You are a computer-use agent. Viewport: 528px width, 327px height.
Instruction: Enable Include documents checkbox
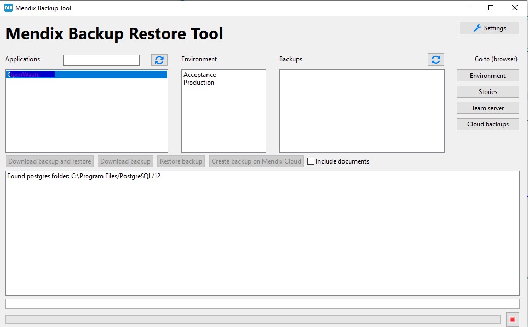coord(311,161)
